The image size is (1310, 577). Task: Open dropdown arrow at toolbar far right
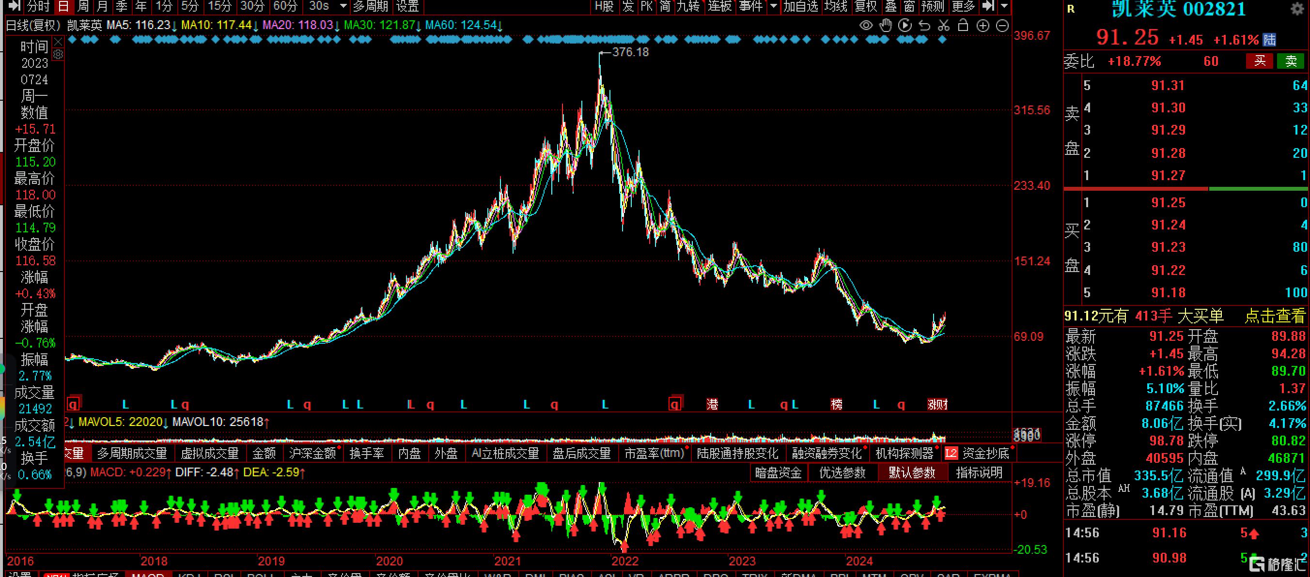click(1004, 6)
